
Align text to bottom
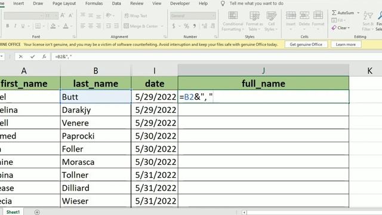point(98,16)
